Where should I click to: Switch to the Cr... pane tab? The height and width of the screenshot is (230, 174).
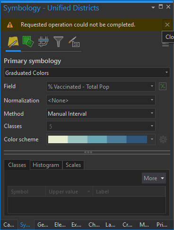pos(128,225)
